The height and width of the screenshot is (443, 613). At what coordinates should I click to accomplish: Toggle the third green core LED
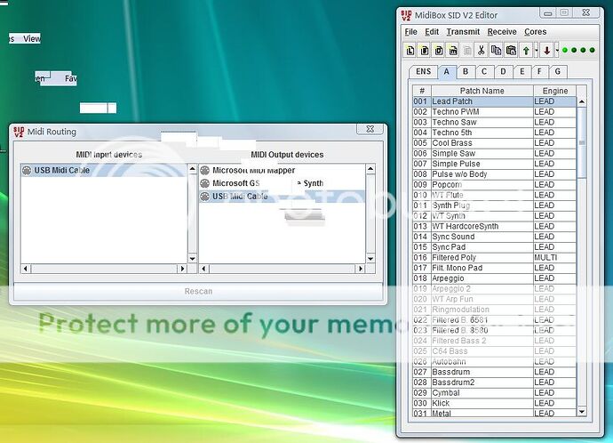584,50
